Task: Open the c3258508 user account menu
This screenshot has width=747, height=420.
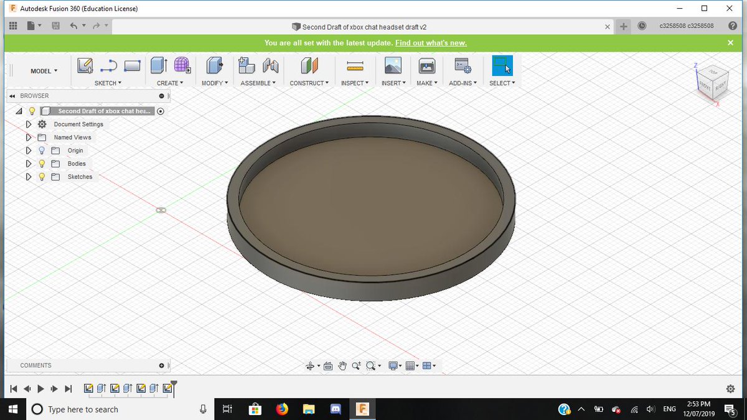Action: [x=686, y=26]
